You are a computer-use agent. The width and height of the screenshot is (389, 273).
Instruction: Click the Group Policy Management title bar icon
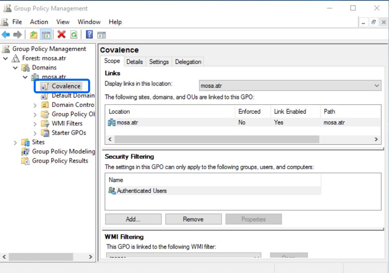pos(7,8)
